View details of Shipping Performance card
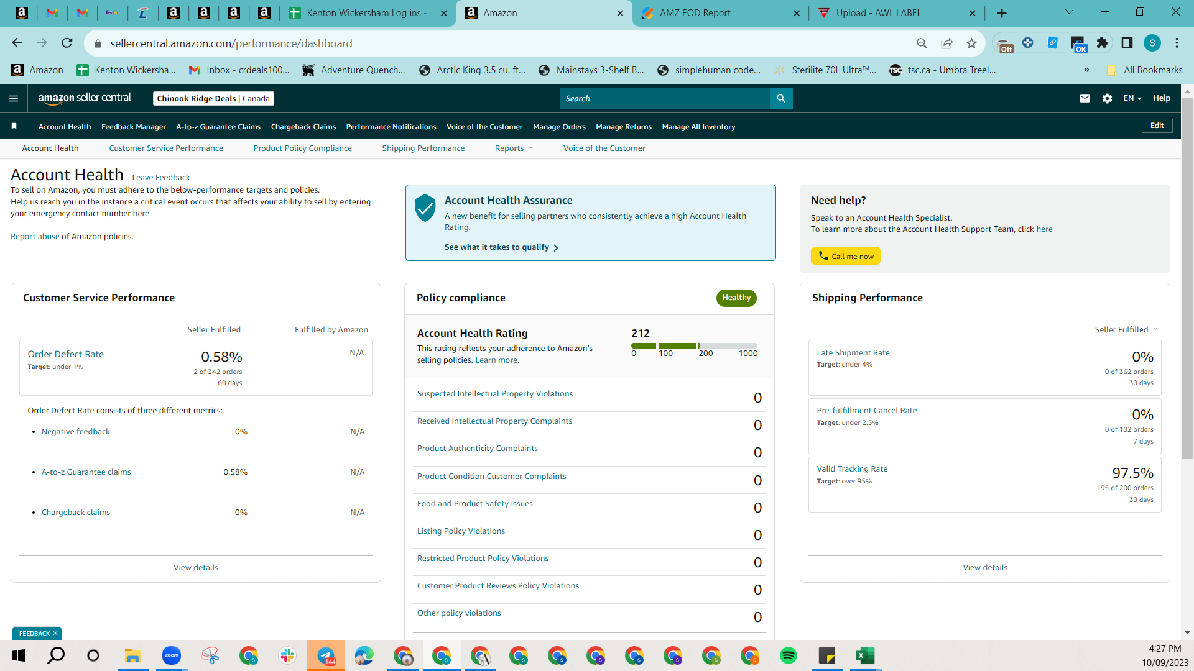 [985, 568]
